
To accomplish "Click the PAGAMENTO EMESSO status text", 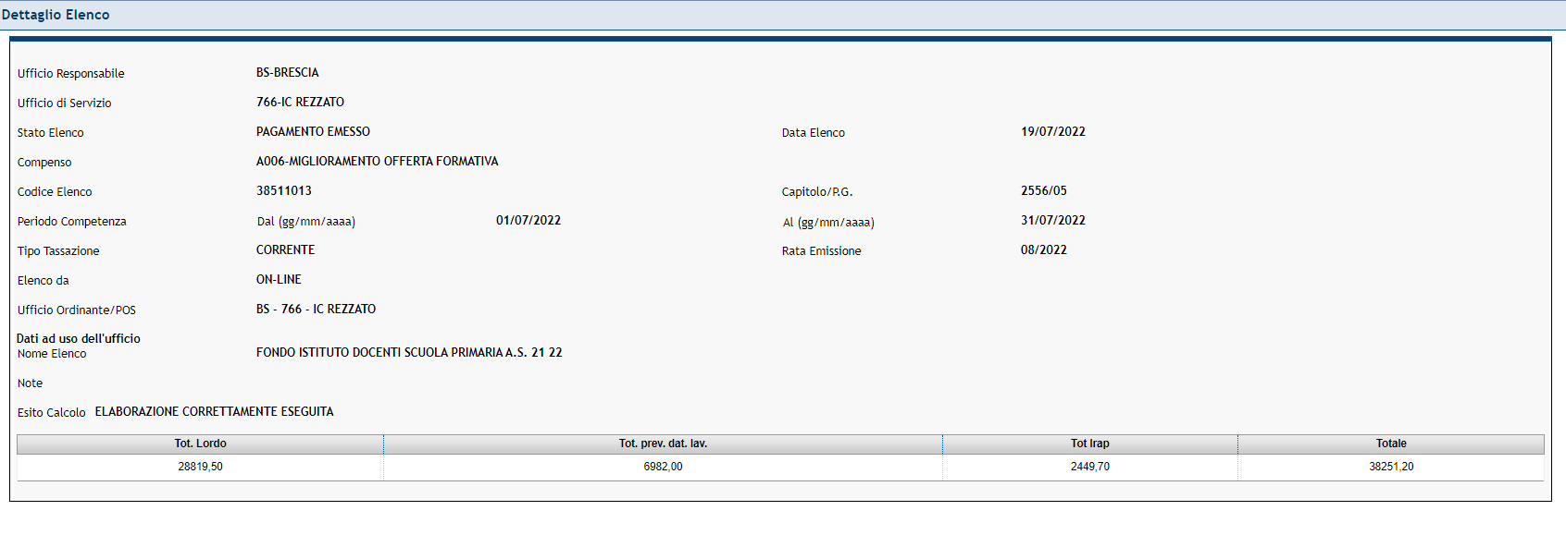I will pos(313,132).
